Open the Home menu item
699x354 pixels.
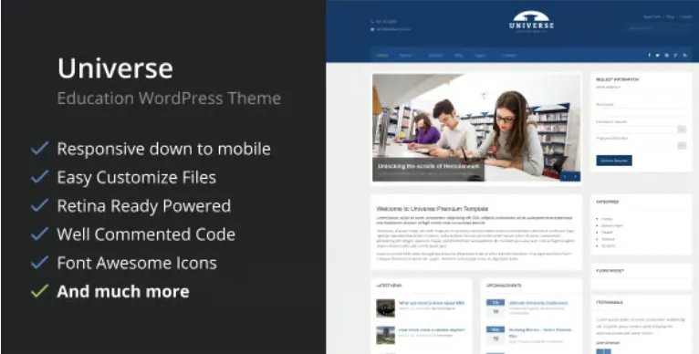click(x=382, y=56)
